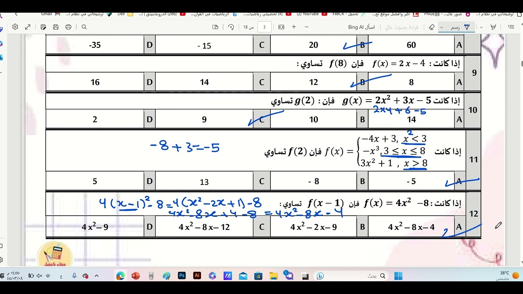Click answer '14' option A in question 10
Image resolution: width=523 pixels, height=294 pixels.
tap(411, 119)
